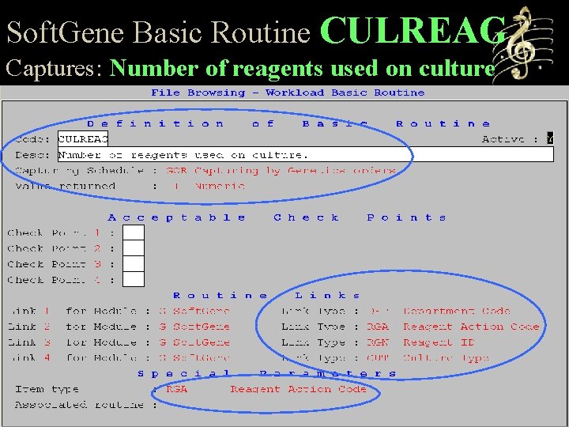
Task: Click the Acceptable Check Points heading
Action: [x=277, y=217]
